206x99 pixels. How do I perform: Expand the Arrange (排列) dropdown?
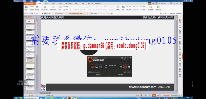point(132,10)
